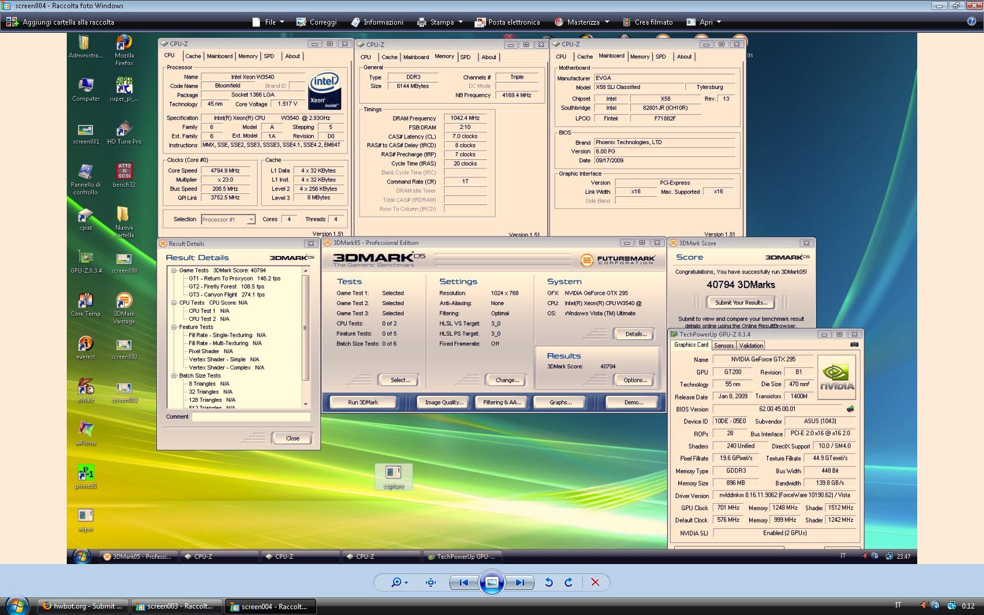The height and width of the screenshot is (615, 984).
Task: Rotate image counterclockwise in photo viewer
Action: 549,582
